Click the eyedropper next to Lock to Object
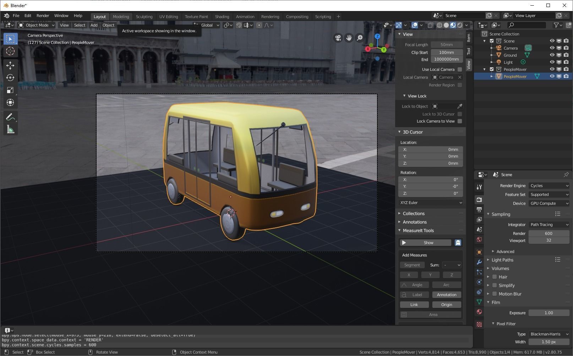Viewport: 573px width, 356px height. click(x=460, y=106)
